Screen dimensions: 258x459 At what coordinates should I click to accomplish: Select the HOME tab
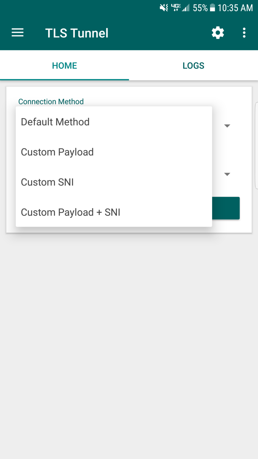(64, 65)
